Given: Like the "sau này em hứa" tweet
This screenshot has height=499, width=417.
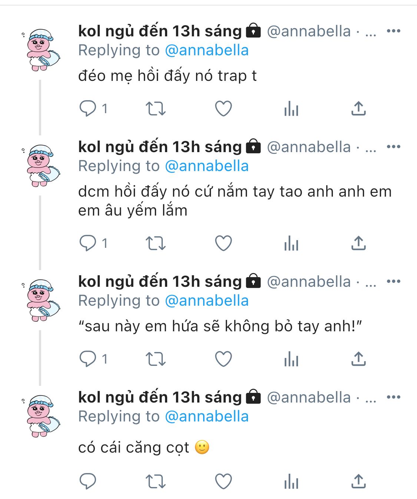Looking at the screenshot, I should click(224, 359).
